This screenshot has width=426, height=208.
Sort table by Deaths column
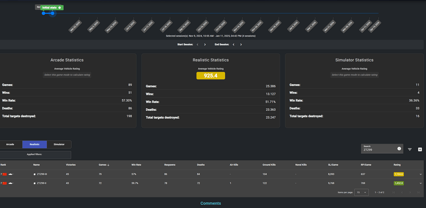point(201,165)
